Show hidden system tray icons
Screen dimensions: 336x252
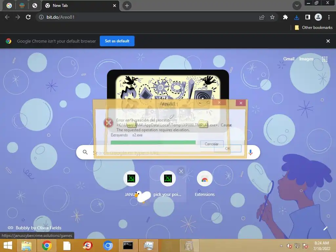coord(281,246)
